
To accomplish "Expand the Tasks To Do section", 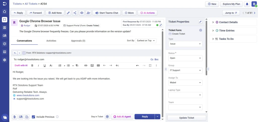I will click(233, 39).
